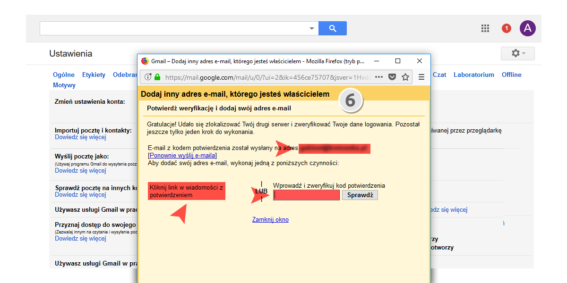Click the 'Dodaj inny adres e-mail' popup title banner
This screenshot has height=283, width=567.
pyautogui.click(x=235, y=94)
